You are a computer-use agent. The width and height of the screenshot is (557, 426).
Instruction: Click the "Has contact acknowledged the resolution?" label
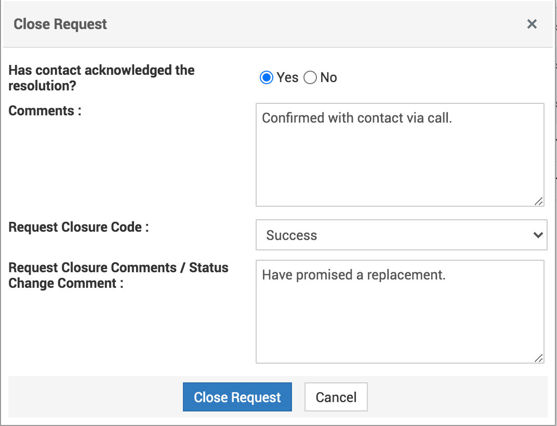click(101, 78)
